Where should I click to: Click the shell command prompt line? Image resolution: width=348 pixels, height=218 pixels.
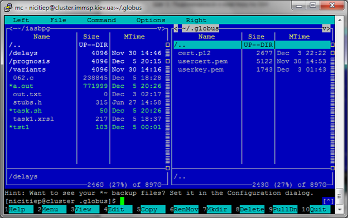[x=170, y=201]
